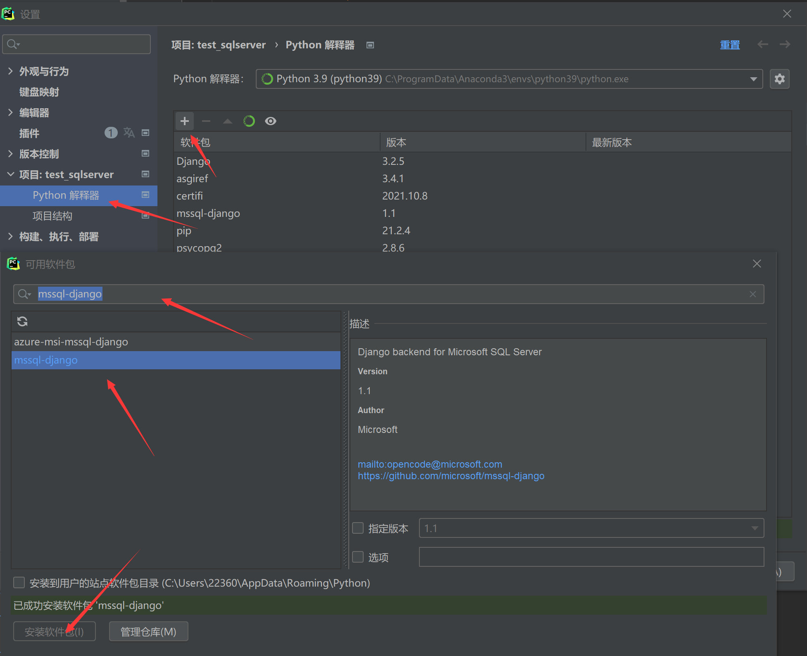Enable the 选项 checkbox
Image resolution: width=807 pixels, height=656 pixels.
pos(358,557)
